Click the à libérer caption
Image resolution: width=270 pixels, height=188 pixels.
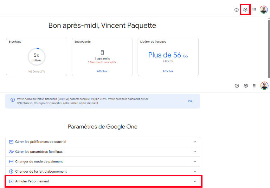coord(168,61)
